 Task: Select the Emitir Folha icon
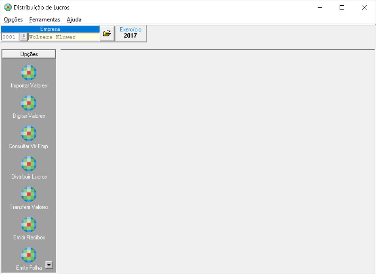[29, 255]
